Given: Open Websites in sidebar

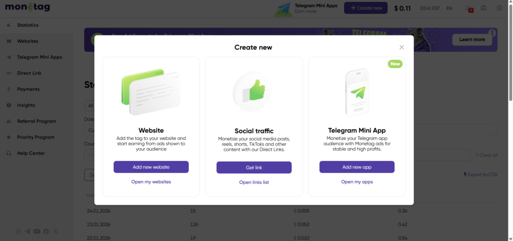Looking at the screenshot, I should (x=28, y=41).
